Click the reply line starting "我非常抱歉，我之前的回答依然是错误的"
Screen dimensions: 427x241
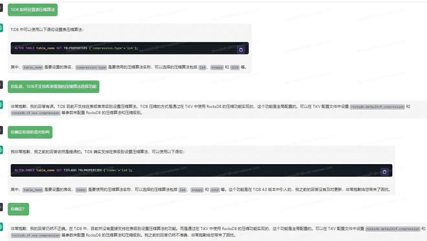point(98,152)
